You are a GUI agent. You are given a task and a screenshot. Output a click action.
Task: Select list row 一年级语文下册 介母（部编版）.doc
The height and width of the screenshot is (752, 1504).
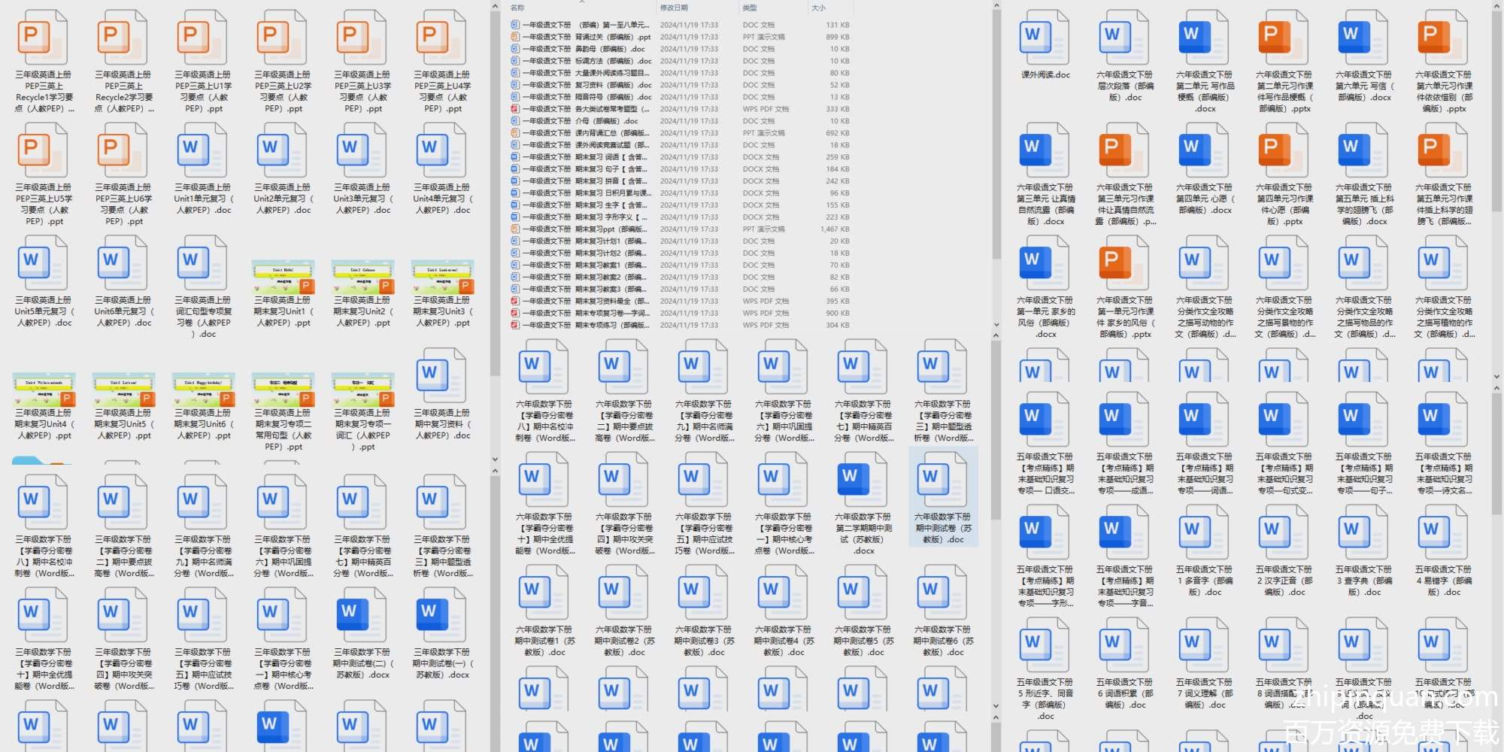click(x=681, y=121)
